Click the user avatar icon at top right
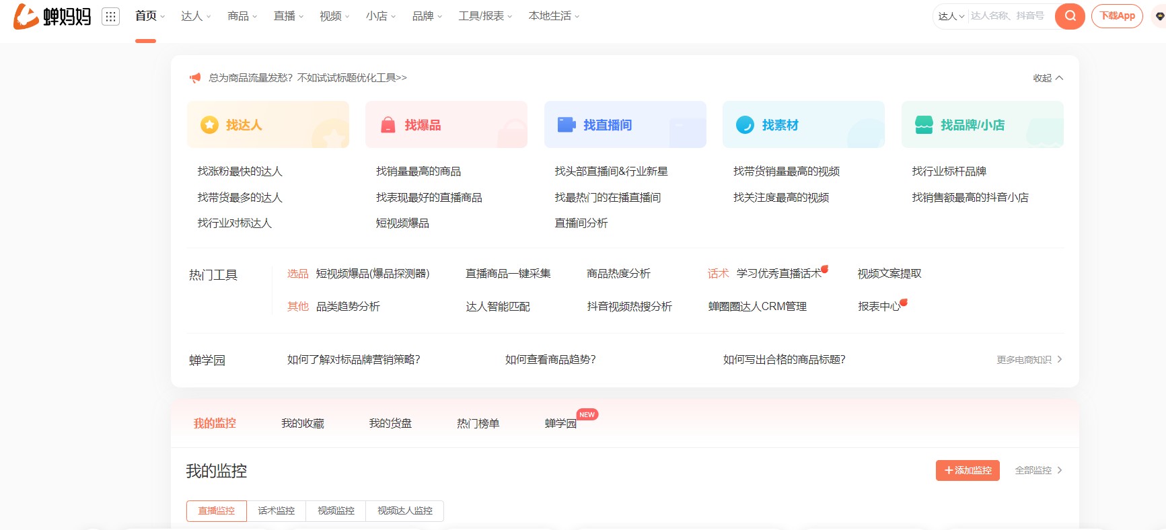This screenshot has height=530, width=1166. pyautogui.click(x=1160, y=16)
